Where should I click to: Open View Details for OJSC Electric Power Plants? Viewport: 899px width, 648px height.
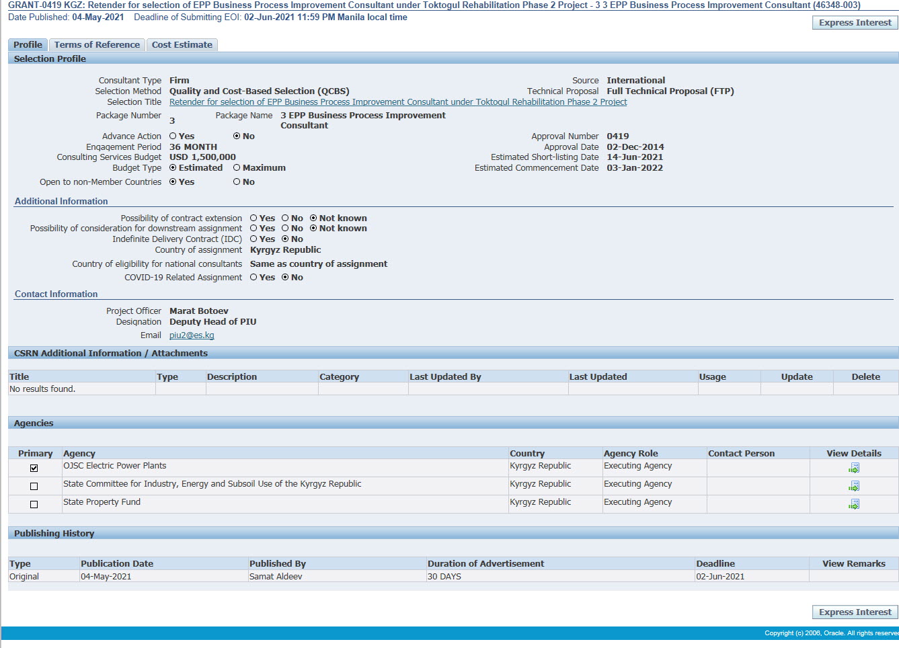854,468
